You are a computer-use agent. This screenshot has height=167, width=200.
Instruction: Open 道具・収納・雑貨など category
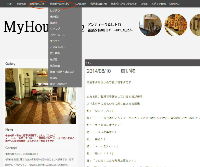click(x=62, y=72)
